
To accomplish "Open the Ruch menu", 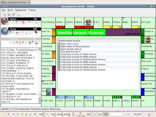I will tap(10, 10).
